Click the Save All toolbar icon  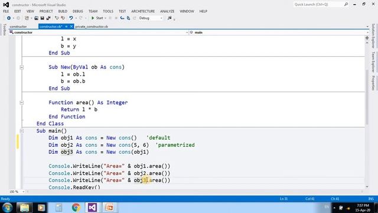48,18
